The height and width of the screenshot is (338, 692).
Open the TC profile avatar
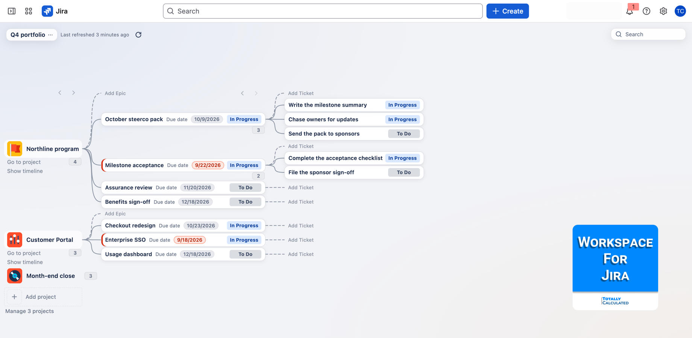[x=680, y=11]
